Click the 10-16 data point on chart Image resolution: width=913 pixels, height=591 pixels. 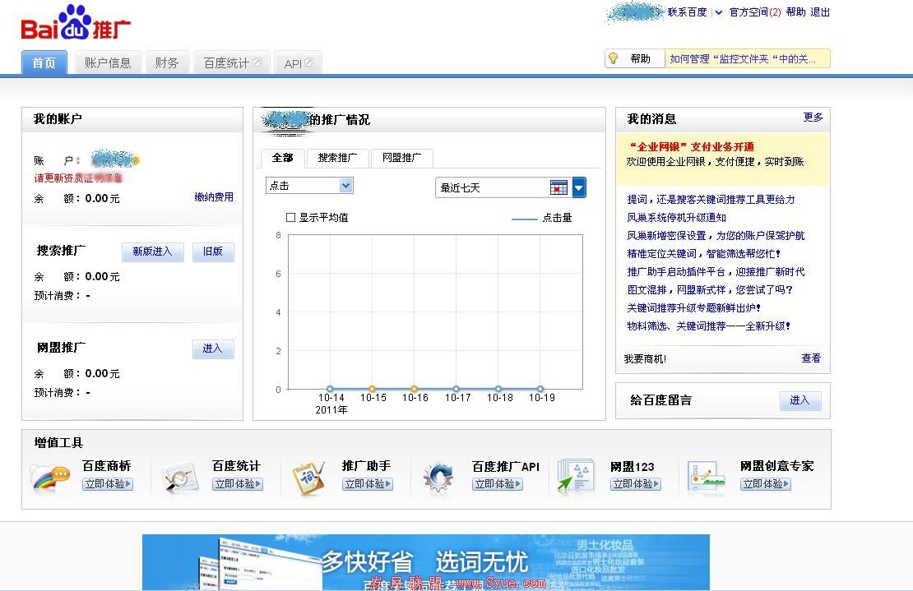coord(415,389)
